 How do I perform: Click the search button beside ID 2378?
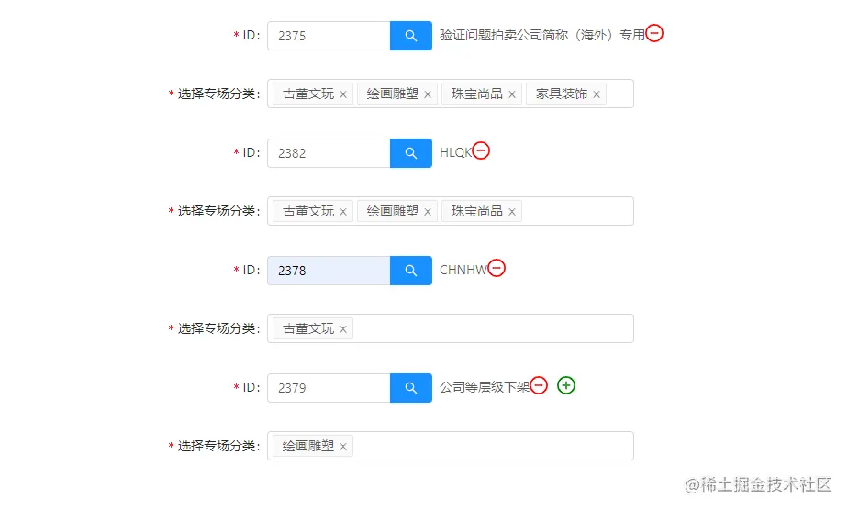[x=410, y=271]
